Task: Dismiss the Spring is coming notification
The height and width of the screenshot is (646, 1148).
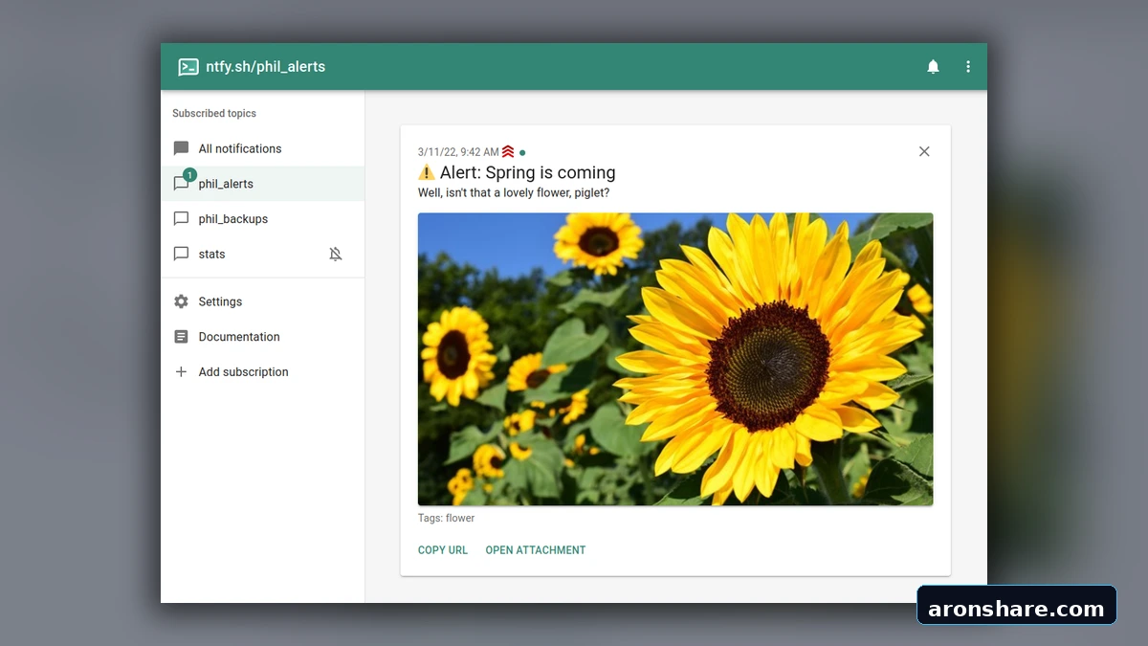Action: (924, 151)
